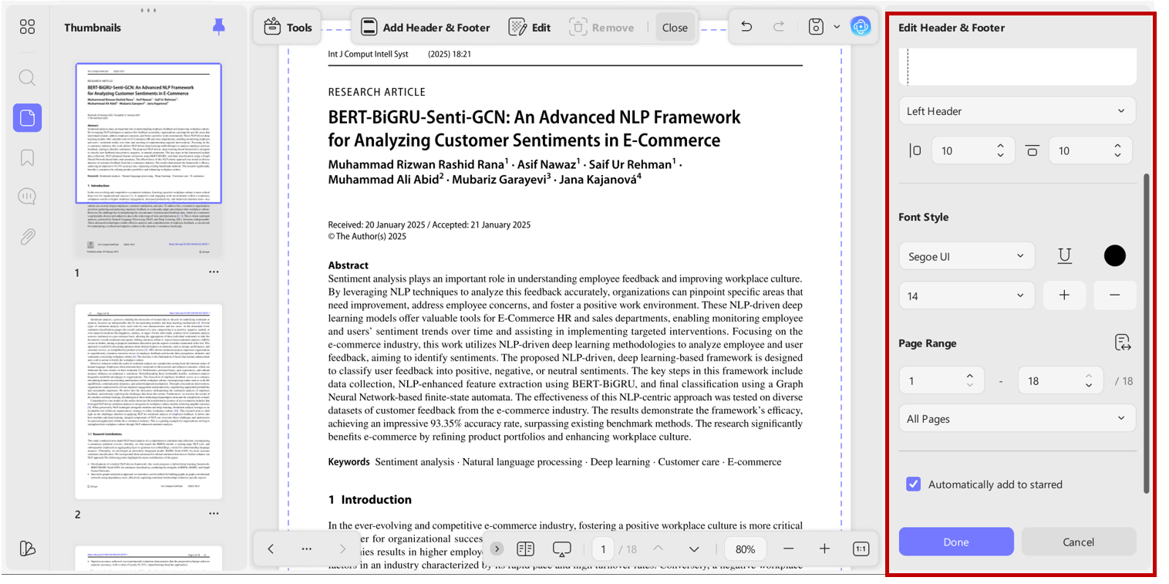Open the black font color swatch

tap(1114, 256)
